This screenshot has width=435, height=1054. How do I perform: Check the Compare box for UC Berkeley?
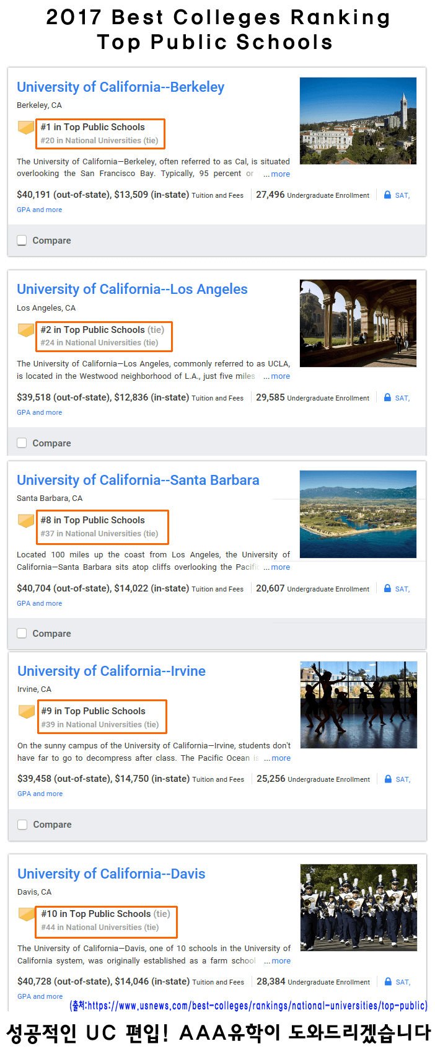tap(22, 241)
